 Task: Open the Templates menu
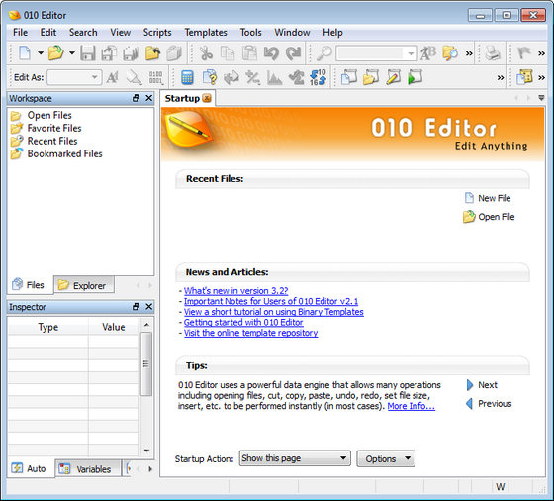pyautogui.click(x=206, y=33)
